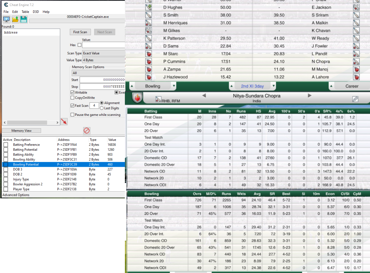Open the D3D menu
370x273 pixels.
(36, 12)
